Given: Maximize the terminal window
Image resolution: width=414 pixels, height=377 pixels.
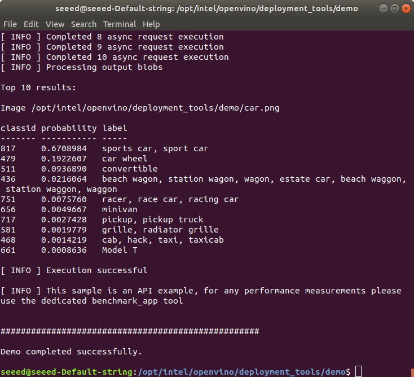Looking at the screenshot, I should pos(394,8).
